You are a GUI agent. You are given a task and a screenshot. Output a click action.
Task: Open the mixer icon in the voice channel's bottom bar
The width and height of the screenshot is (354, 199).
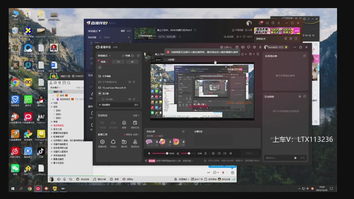coord(71,179)
